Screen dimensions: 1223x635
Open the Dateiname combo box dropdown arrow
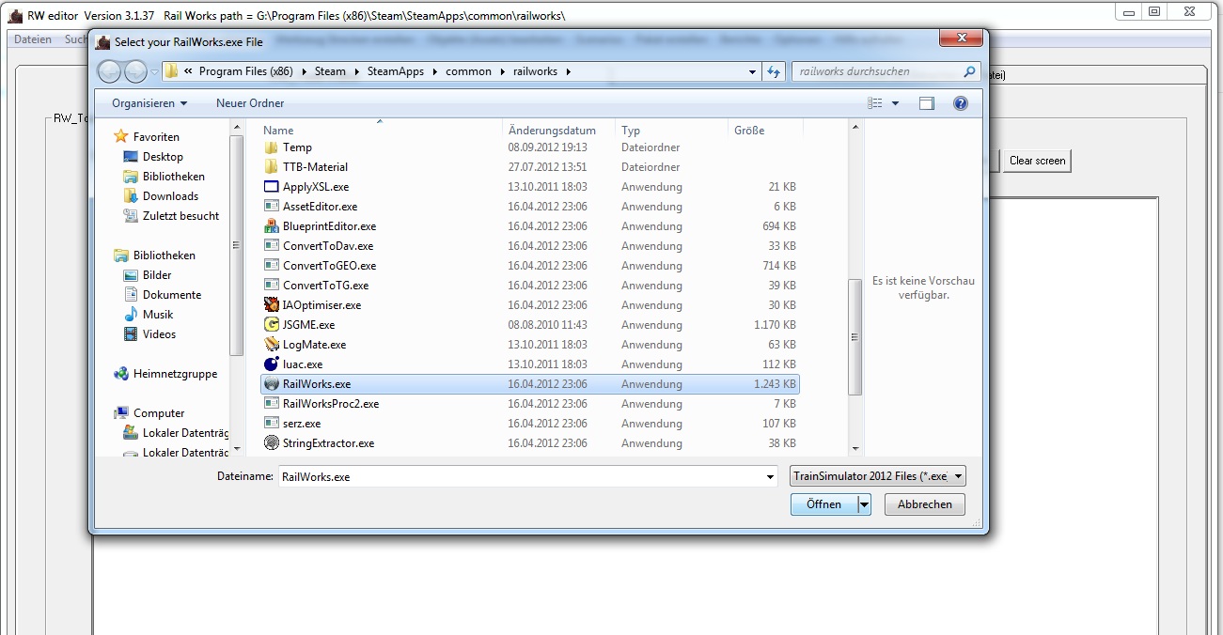point(770,477)
